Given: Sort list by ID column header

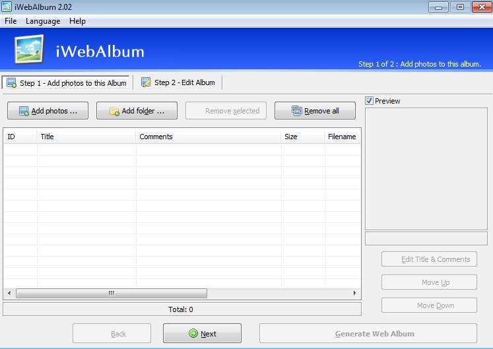Looking at the screenshot, I should click(20, 137).
